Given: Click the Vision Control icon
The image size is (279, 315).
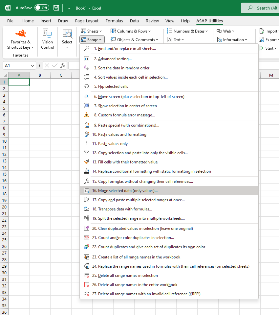Looking at the screenshot, I should click(x=48, y=33).
